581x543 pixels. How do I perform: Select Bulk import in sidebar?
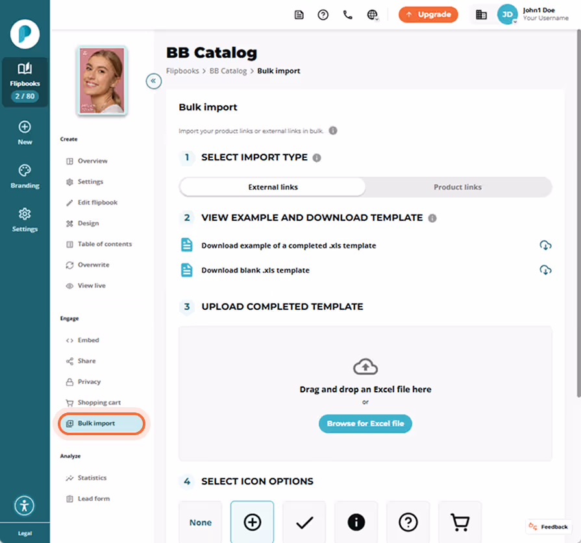tap(101, 423)
